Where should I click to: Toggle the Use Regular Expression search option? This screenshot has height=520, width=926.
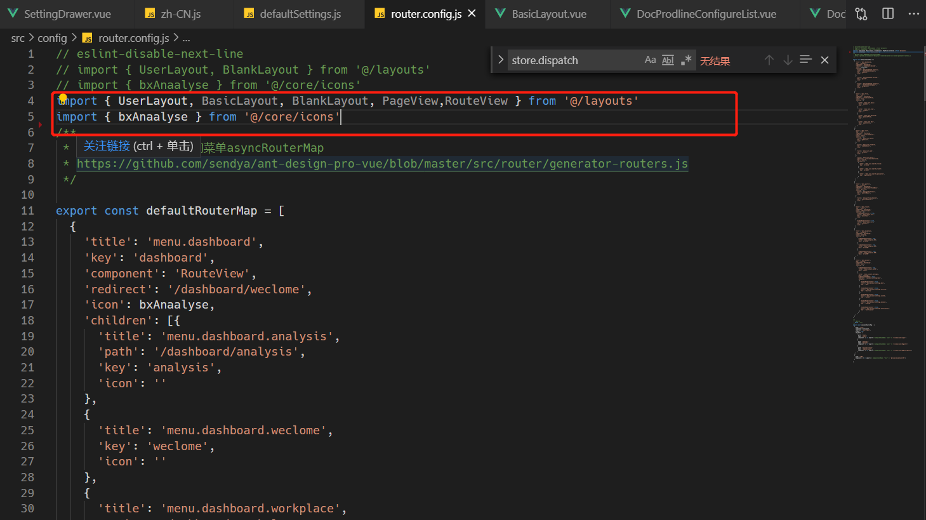(x=686, y=59)
